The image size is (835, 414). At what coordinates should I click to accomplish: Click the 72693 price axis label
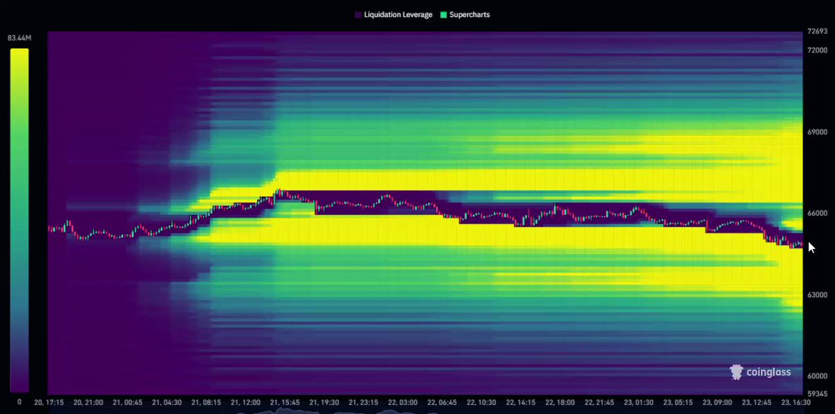pos(817,32)
